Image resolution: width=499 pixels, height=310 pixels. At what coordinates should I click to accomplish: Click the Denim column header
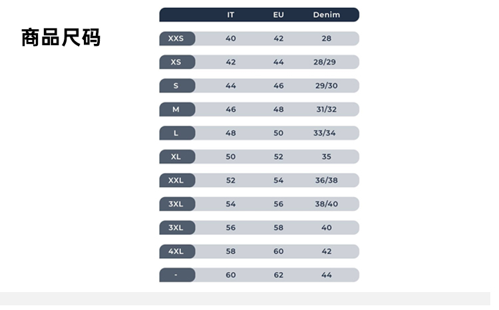click(x=326, y=15)
